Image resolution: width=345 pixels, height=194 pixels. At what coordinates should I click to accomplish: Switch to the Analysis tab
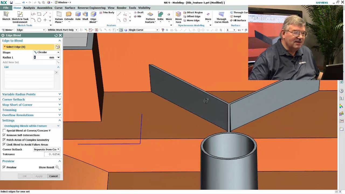point(29,8)
